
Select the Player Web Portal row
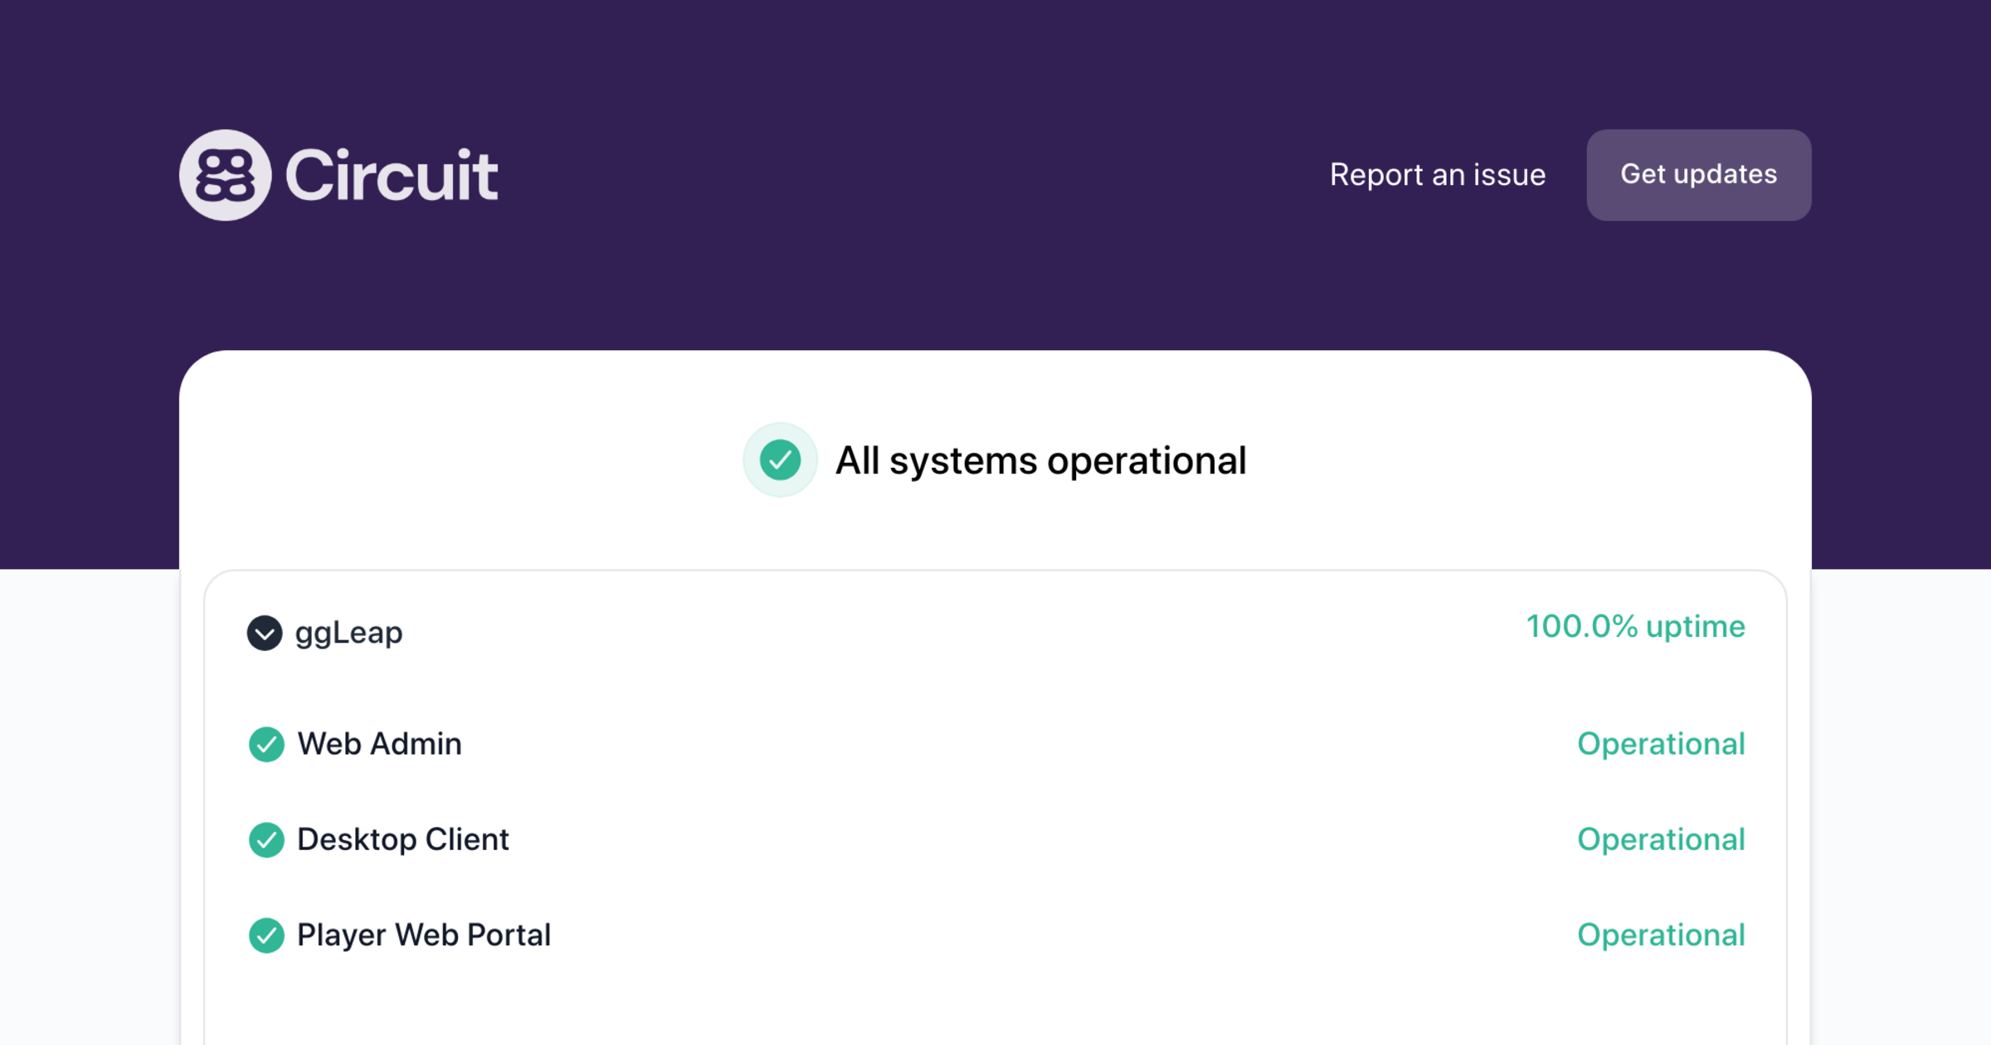pos(995,936)
